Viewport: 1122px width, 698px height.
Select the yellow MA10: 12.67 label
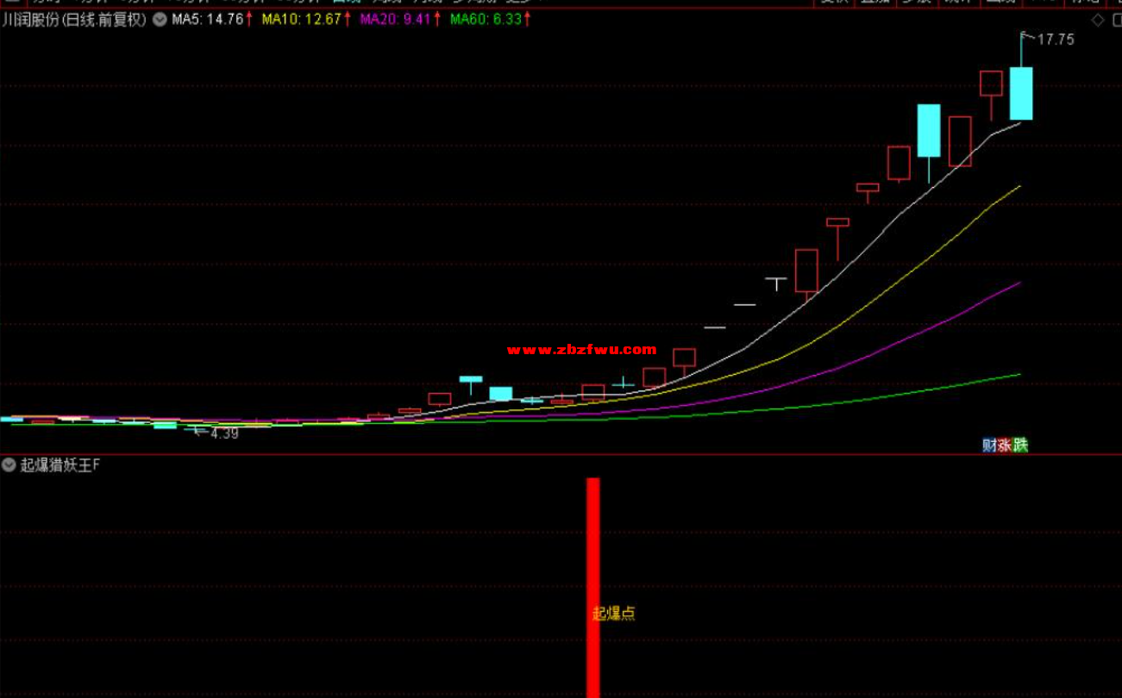302,19
